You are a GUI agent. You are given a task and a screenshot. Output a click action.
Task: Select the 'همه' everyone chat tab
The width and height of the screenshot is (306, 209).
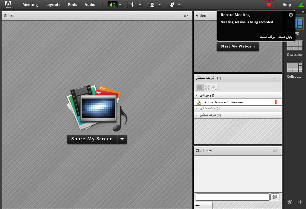coord(203,205)
